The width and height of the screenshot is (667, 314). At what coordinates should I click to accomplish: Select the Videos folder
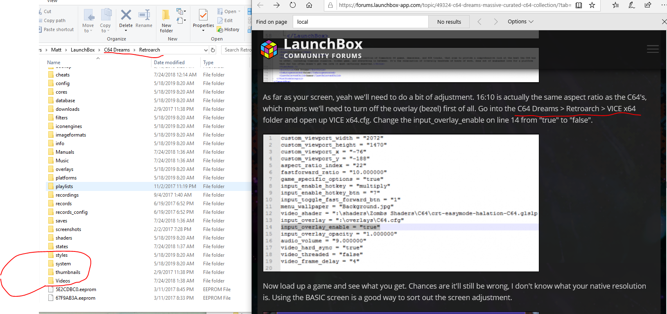[63, 281]
